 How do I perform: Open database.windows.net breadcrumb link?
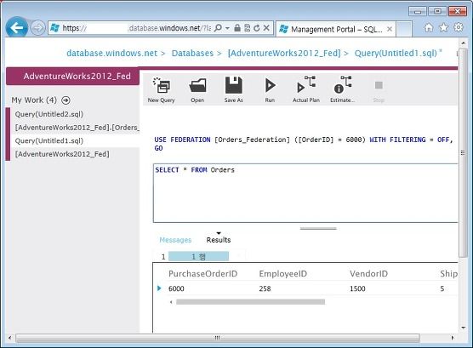112,53
